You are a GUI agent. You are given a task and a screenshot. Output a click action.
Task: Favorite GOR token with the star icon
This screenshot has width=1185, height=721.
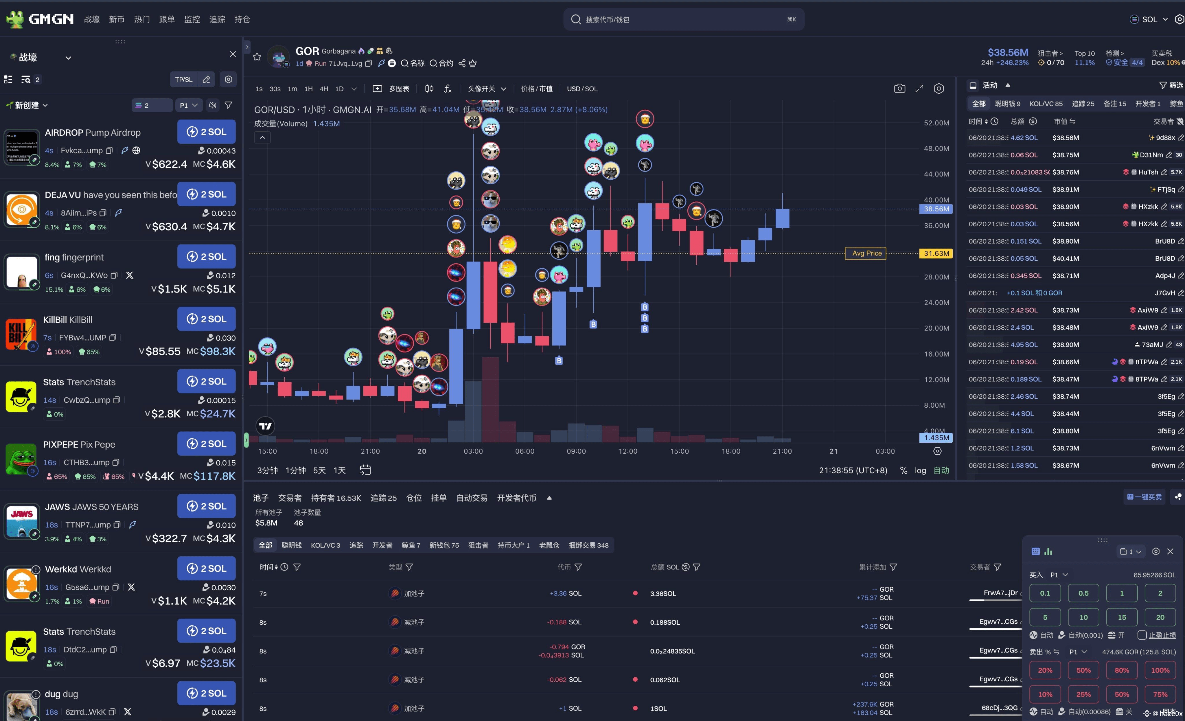(x=257, y=57)
